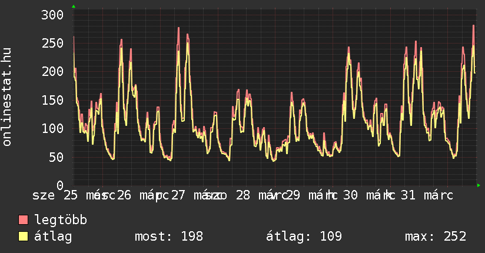Click the 250 y-axis label

(52, 44)
